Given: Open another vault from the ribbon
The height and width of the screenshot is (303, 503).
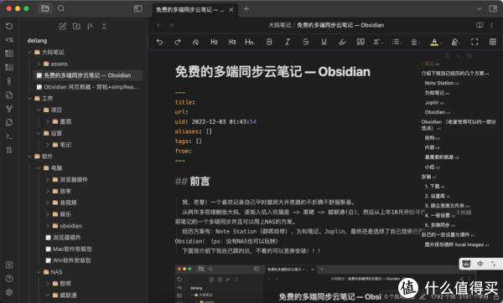Looking at the screenshot, I should pyautogui.click(x=9, y=264).
